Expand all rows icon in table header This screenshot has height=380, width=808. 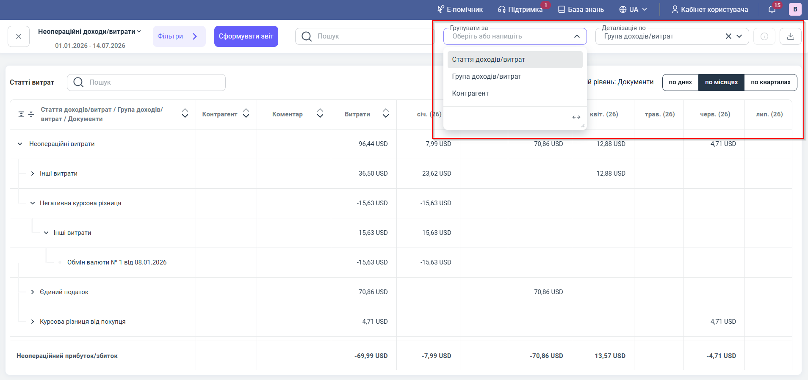21,114
